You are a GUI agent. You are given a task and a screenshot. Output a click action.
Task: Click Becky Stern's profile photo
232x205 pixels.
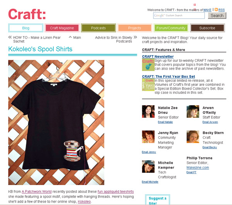(x=193, y=137)
